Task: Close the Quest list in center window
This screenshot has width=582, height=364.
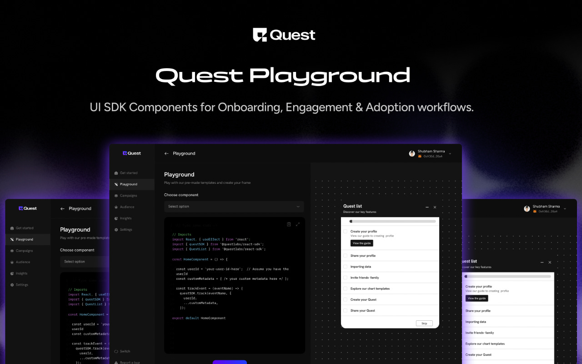Action: coord(435,207)
